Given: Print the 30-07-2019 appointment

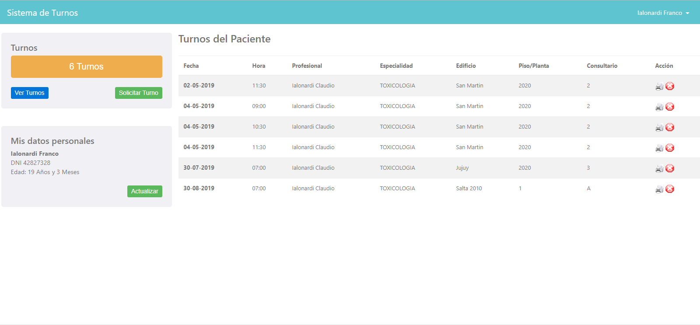Looking at the screenshot, I should [x=659, y=168].
